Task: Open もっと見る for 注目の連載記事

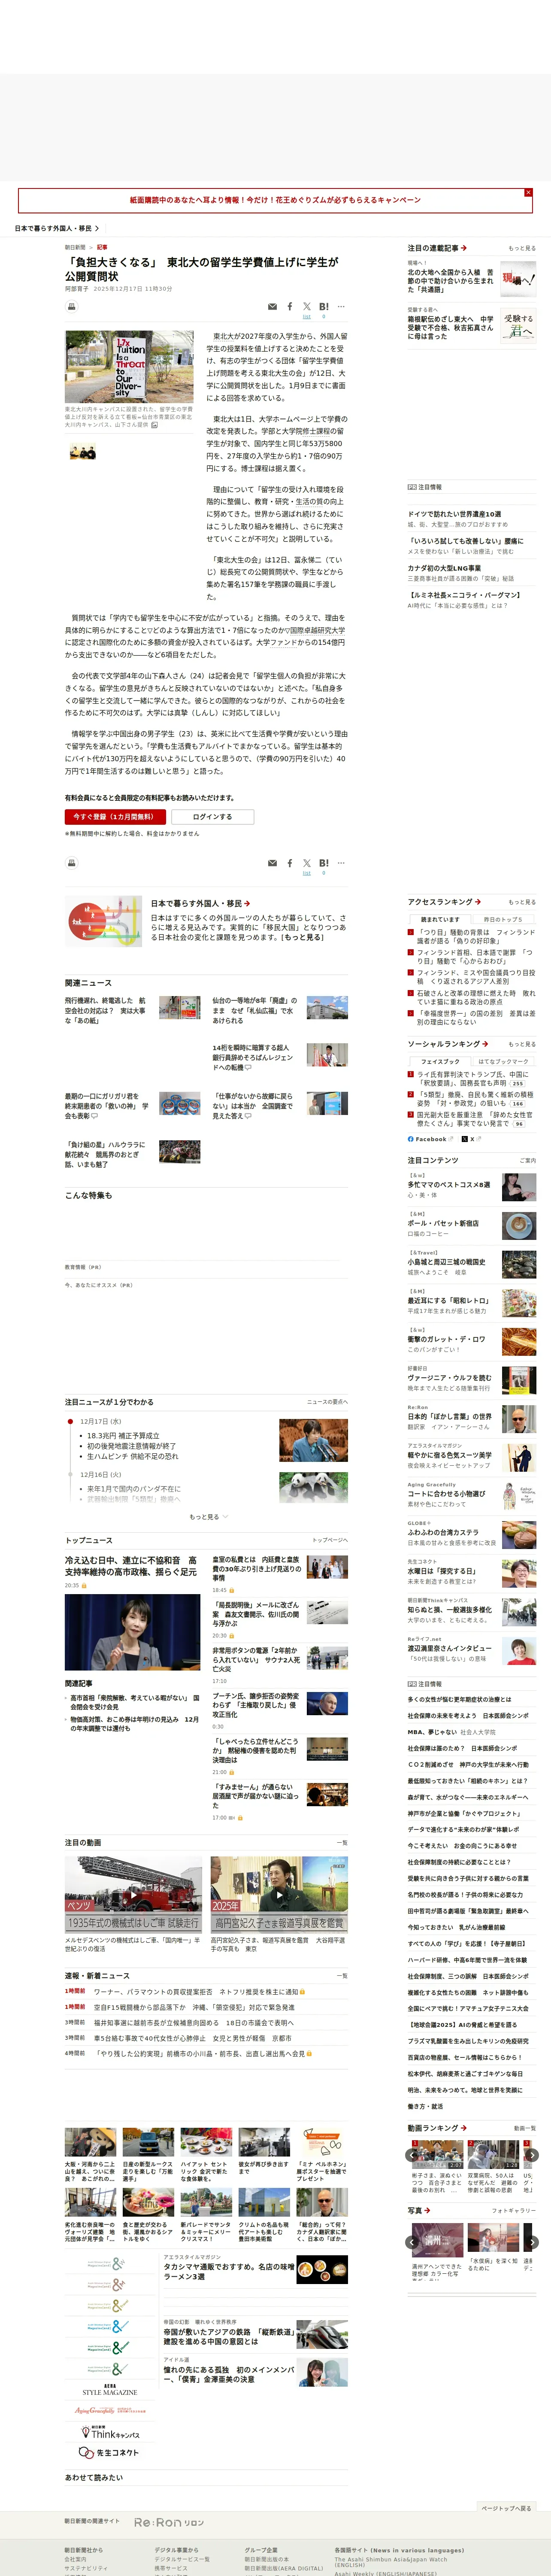Action: [x=522, y=248]
